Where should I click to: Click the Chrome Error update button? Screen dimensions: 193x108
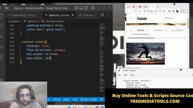pos(184,11)
